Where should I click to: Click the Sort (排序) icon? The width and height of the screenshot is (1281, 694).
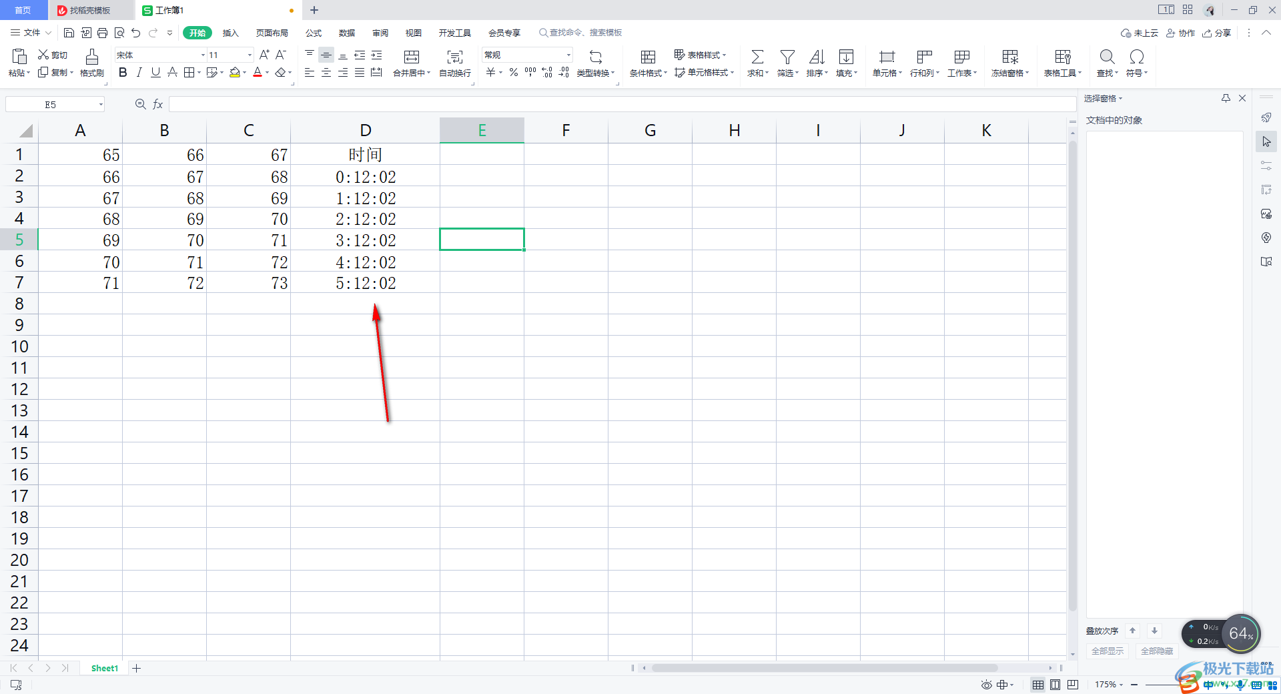817,57
